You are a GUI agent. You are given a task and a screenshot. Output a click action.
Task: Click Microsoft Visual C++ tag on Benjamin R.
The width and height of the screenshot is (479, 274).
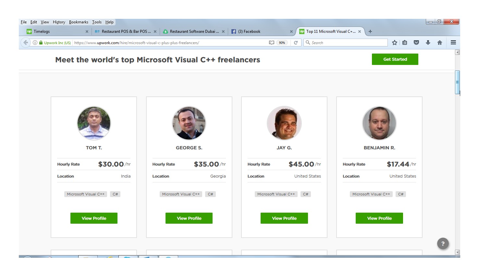click(371, 194)
